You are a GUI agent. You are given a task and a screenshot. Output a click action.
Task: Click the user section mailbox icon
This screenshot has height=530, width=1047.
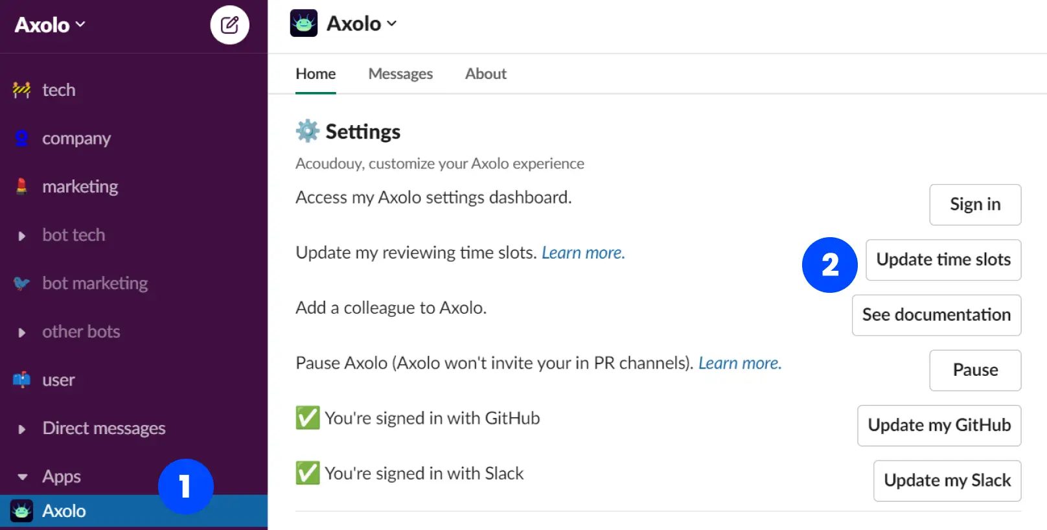(x=21, y=380)
